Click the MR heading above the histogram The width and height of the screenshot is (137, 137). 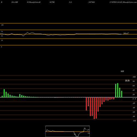click(122, 71)
